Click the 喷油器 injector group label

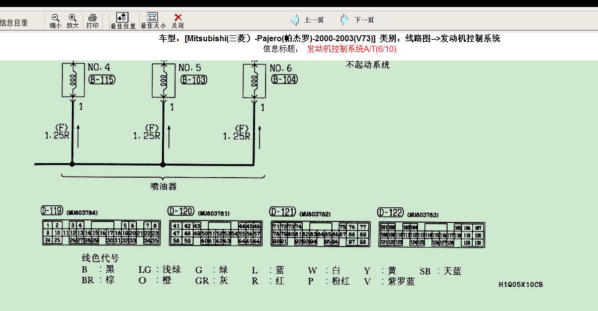[x=163, y=187]
